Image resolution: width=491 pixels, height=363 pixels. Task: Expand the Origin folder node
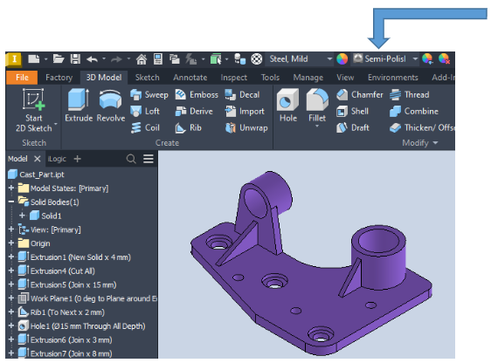11,243
